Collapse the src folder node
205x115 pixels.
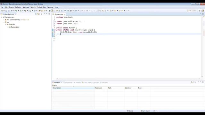(x=4, y=22)
